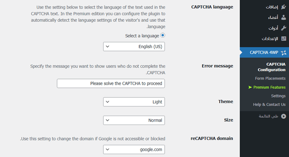Go to Form Placements

(270, 78)
